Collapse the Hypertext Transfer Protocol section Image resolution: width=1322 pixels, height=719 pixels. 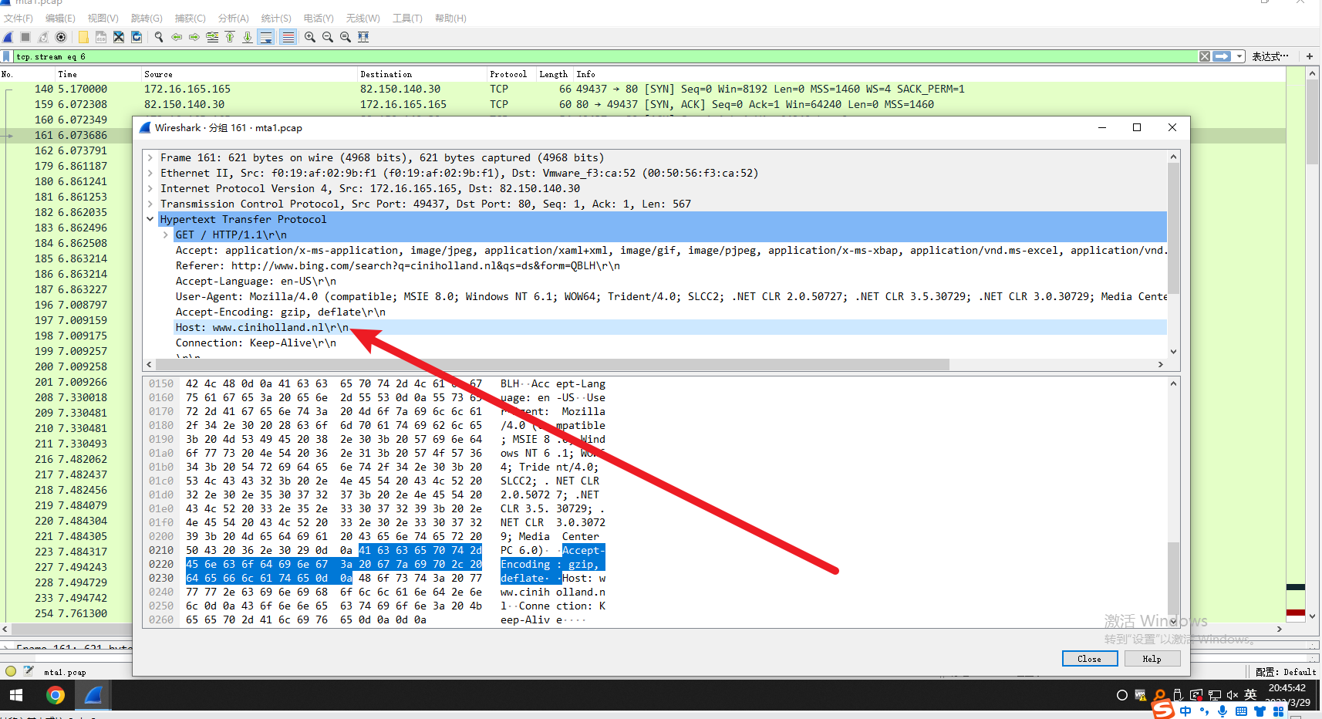tap(150, 219)
